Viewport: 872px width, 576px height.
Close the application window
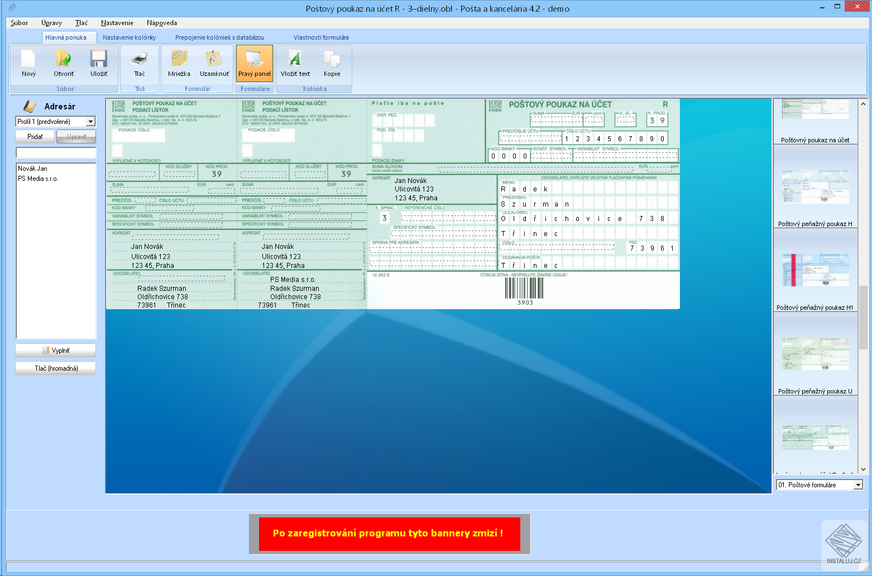pos(856,7)
